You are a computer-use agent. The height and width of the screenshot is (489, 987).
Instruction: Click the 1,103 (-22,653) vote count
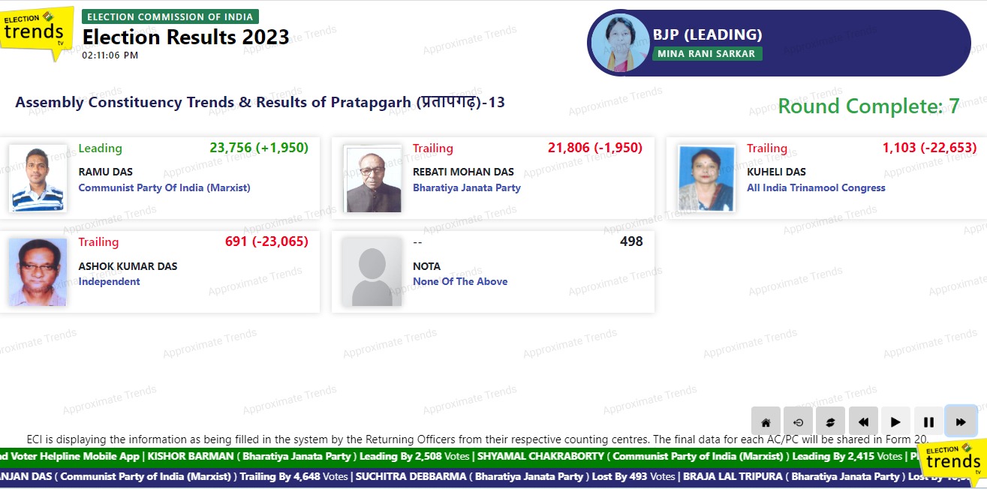click(929, 148)
